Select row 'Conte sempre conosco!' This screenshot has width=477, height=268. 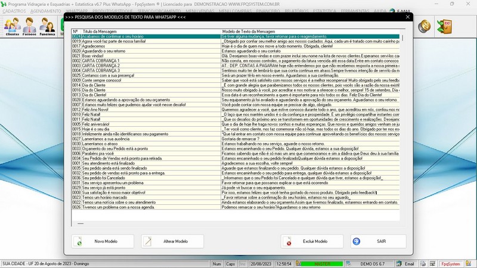point(236,80)
